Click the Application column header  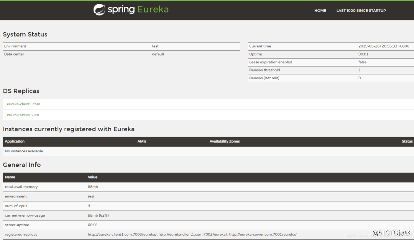15,141
